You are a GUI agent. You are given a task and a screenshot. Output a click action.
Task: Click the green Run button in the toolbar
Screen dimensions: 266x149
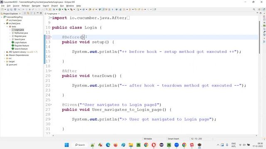point(60,10)
